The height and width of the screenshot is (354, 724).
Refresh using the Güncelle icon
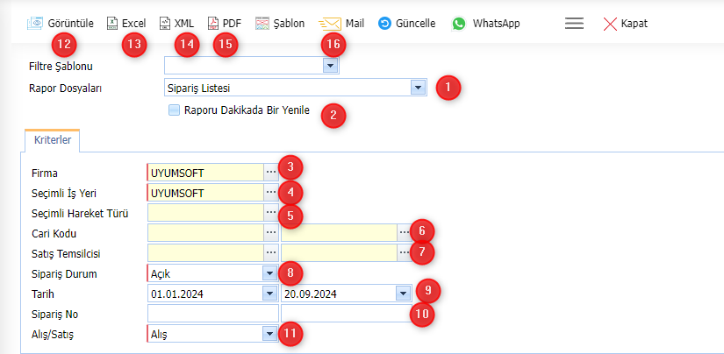[384, 24]
